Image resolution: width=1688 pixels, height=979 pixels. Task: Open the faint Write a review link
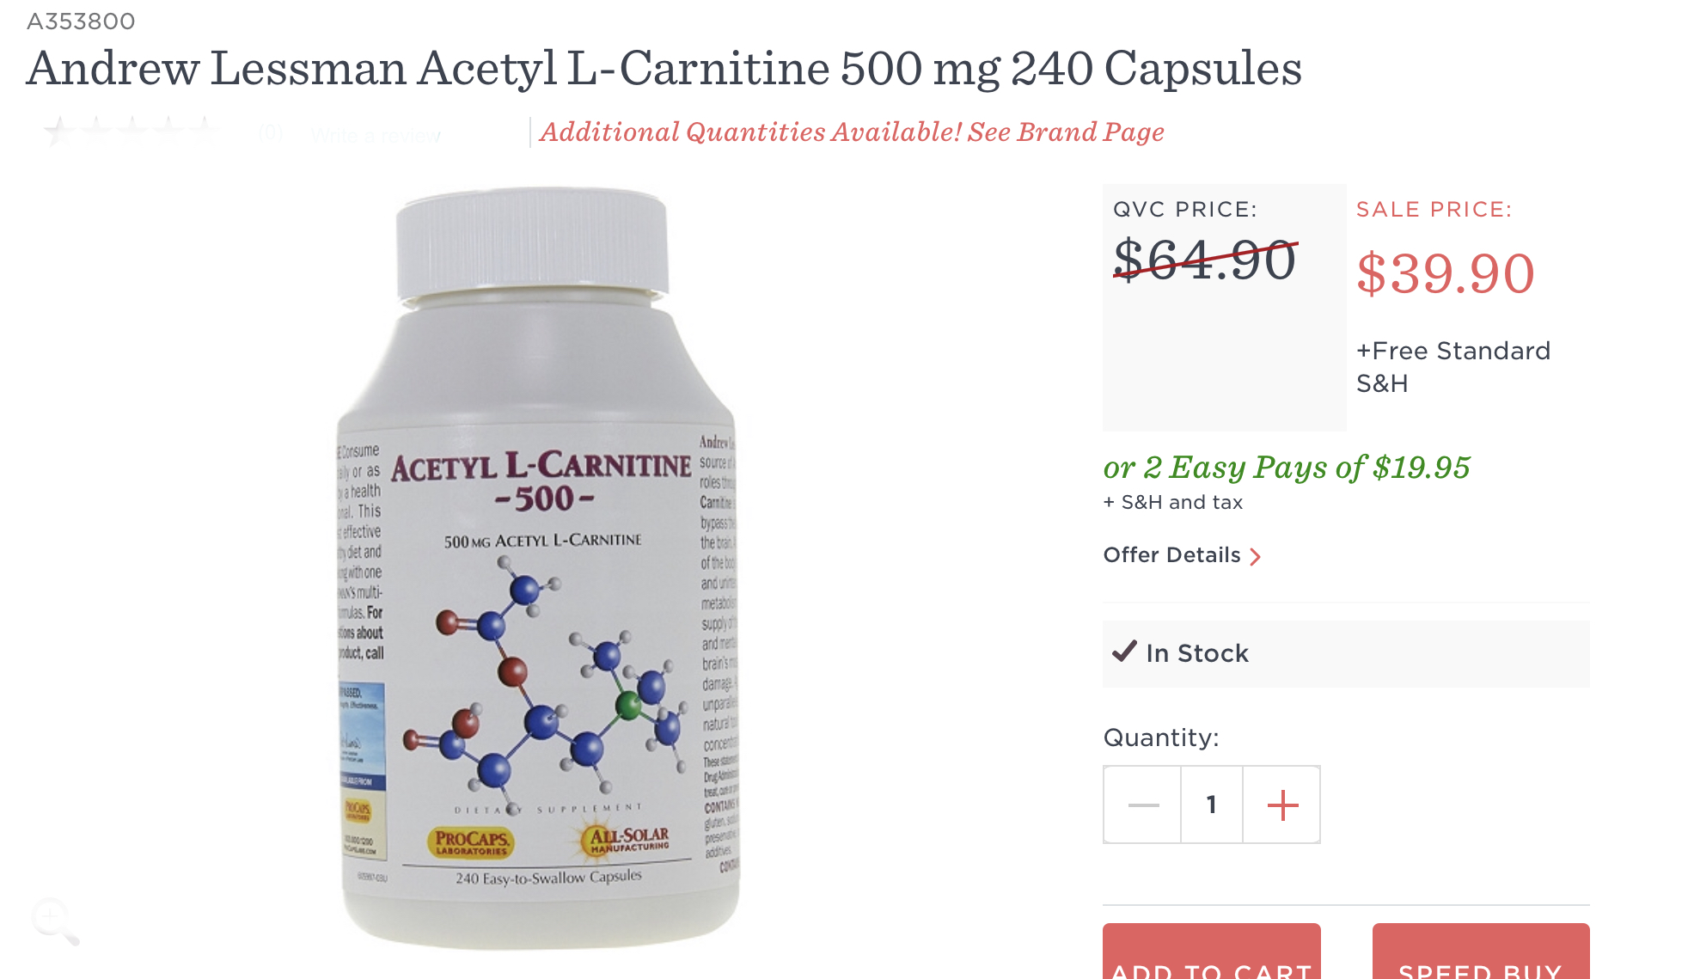[x=376, y=135]
